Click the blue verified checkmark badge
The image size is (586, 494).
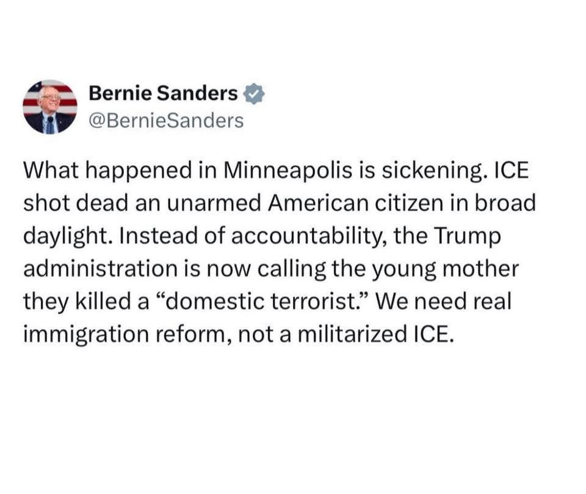(254, 93)
